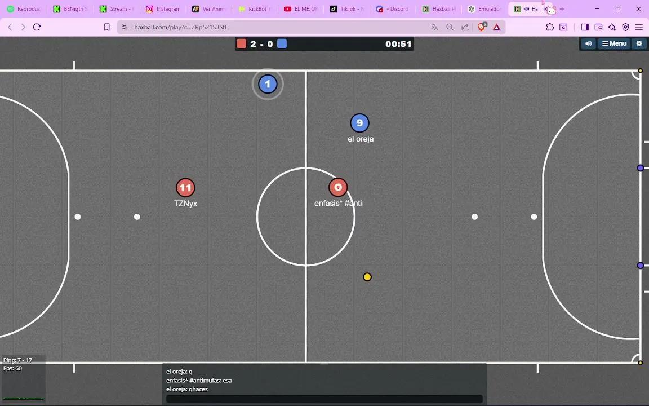Open a new browser tab
This screenshot has width=649, height=406.
[562, 9]
